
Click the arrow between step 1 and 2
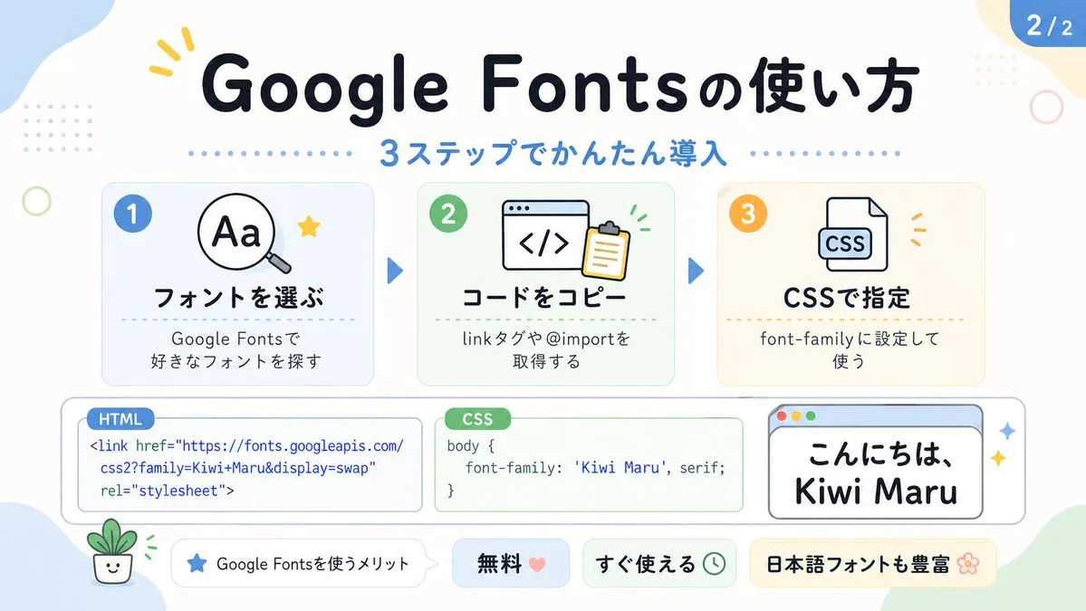coord(395,271)
